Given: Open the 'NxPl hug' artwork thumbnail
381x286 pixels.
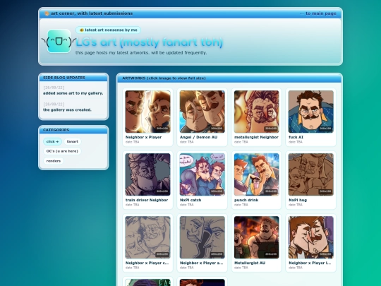Looking at the screenshot, I should coord(310,174).
